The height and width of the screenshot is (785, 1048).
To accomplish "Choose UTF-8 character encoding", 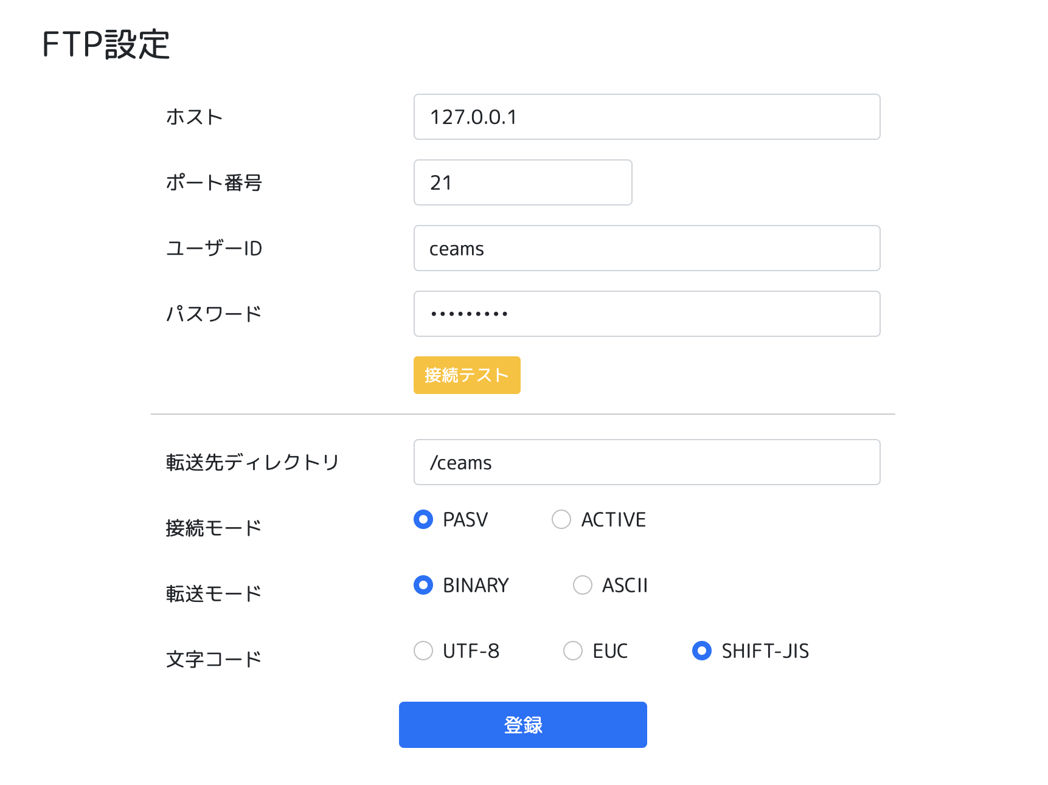I will pos(423,651).
